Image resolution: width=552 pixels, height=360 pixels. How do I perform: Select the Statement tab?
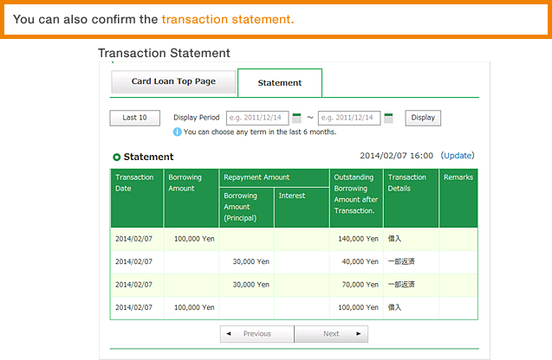(x=280, y=83)
